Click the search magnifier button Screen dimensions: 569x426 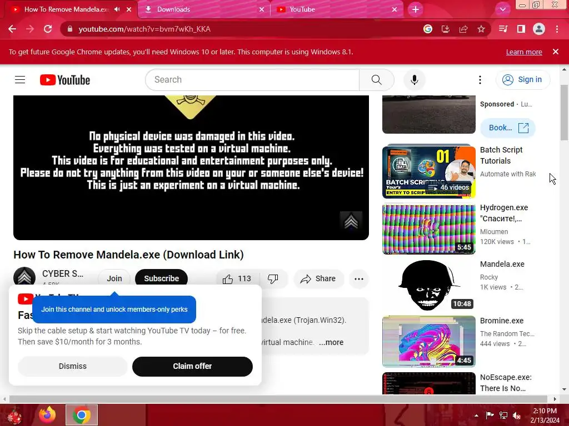point(376,80)
